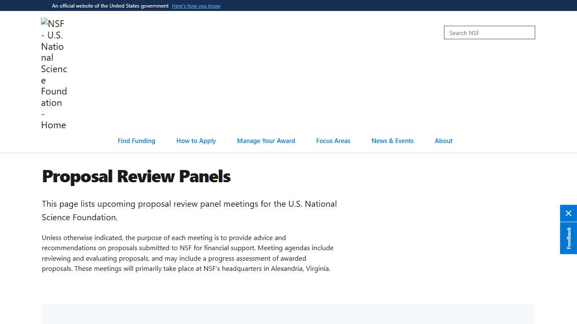The height and width of the screenshot is (324, 577).
Task: Navigate home via the NSF site logo
Action: [x=54, y=74]
